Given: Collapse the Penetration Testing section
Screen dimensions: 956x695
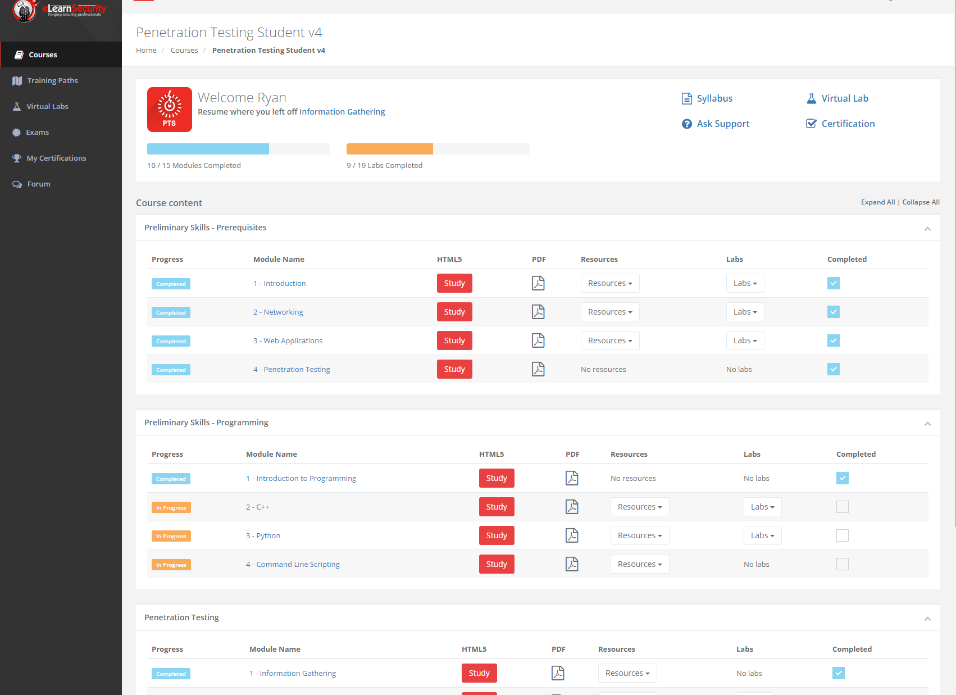Looking at the screenshot, I should pos(927,619).
